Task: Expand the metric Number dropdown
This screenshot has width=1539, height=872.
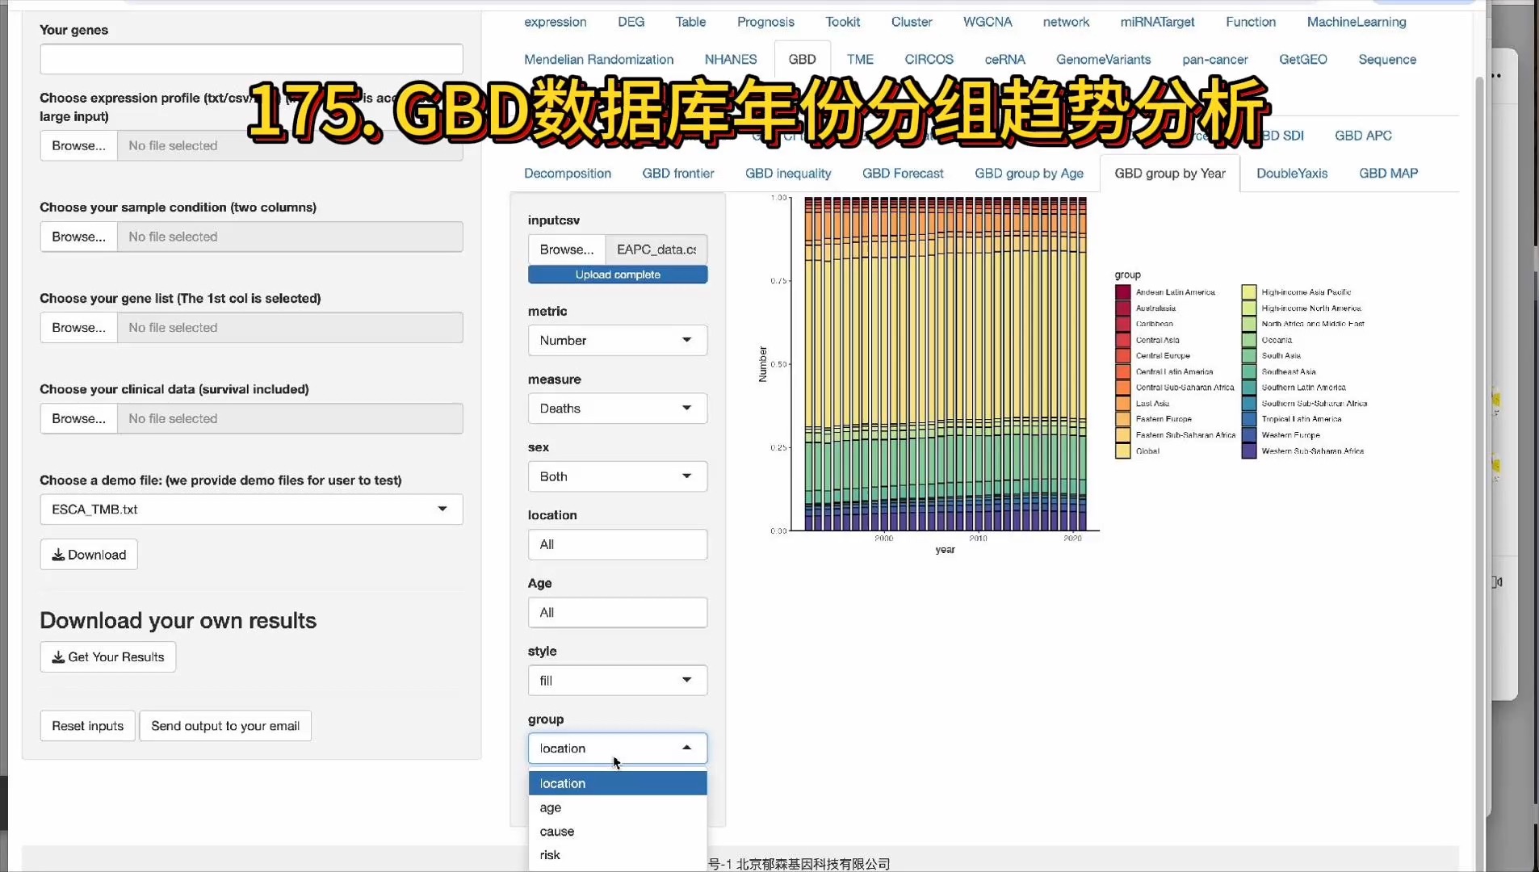Action: [616, 340]
